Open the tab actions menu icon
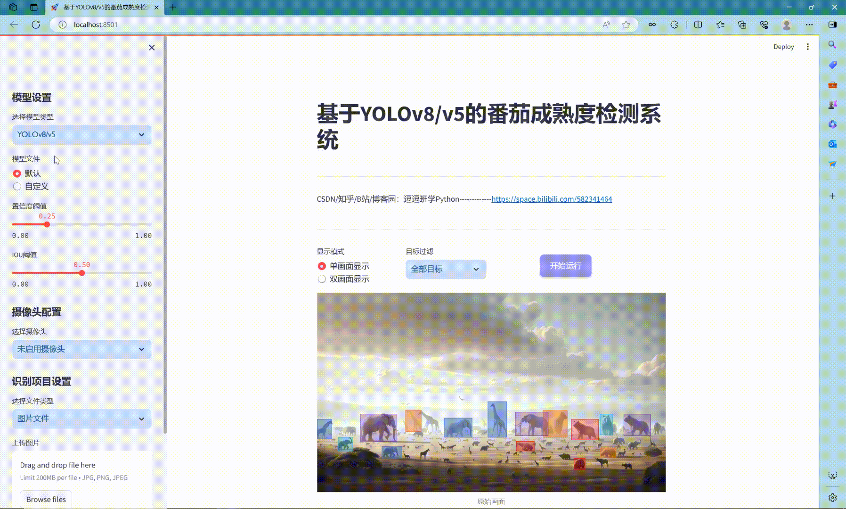Viewport: 846px width, 509px height. [33, 7]
